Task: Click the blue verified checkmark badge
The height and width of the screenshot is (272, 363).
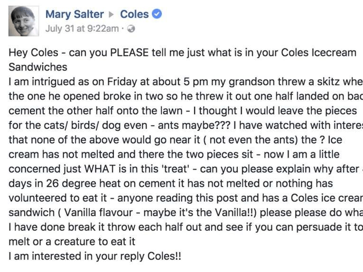Action: (157, 14)
